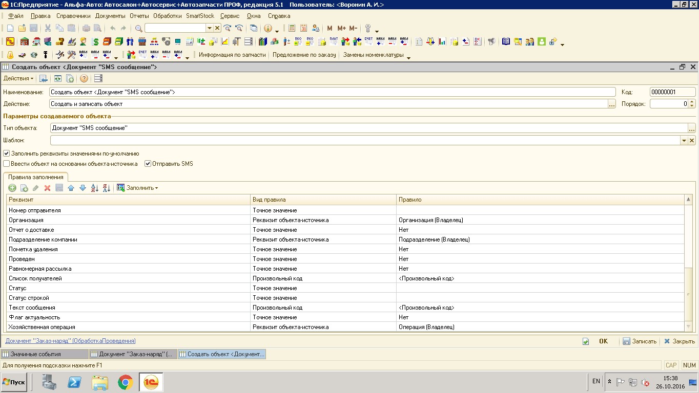Viewport: 699px width, 393px height.
Task: Open the 'Сервис' menu
Action: click(230, 16)
